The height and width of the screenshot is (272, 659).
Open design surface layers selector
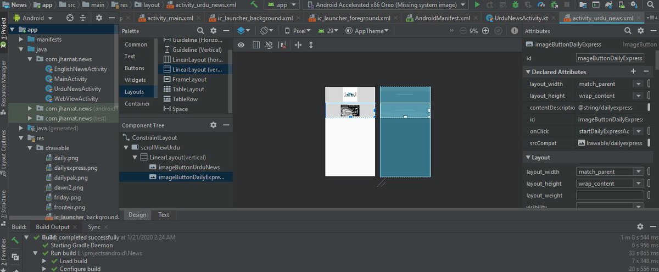244,31
